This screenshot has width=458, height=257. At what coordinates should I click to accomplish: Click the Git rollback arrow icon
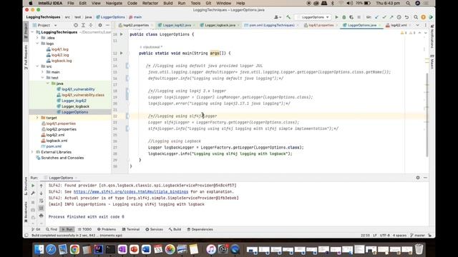tap(406, 17)
